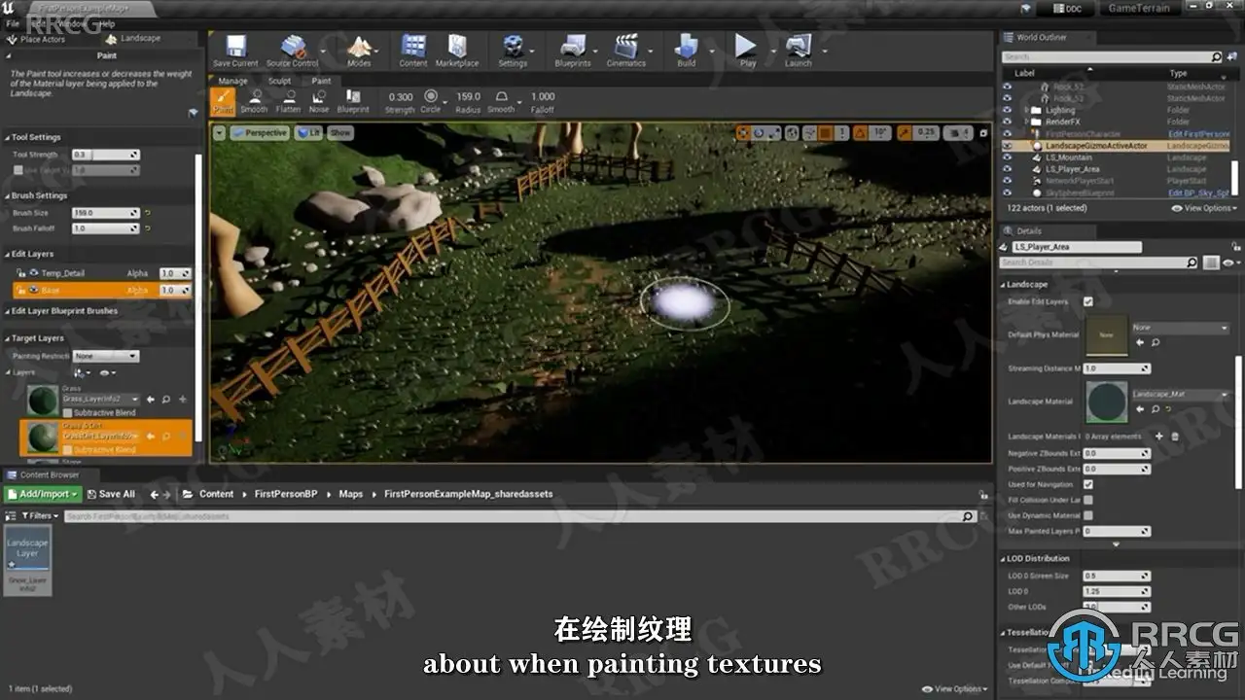1245x700 pixels.
Task: Open the Modes toolbar button
Action: (359, 51)
